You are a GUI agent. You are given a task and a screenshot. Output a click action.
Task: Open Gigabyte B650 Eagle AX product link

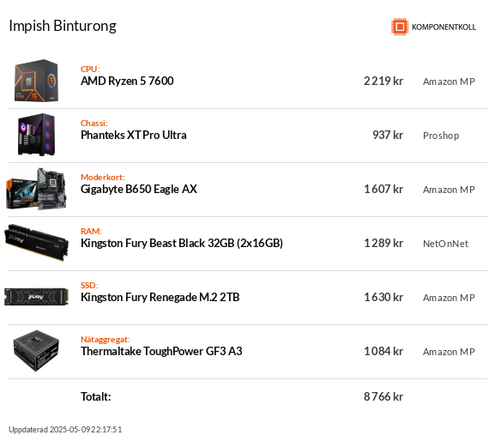139,189
